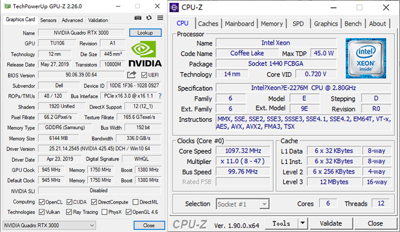Click the Bus Speed value 99.76 MHz

243,172
